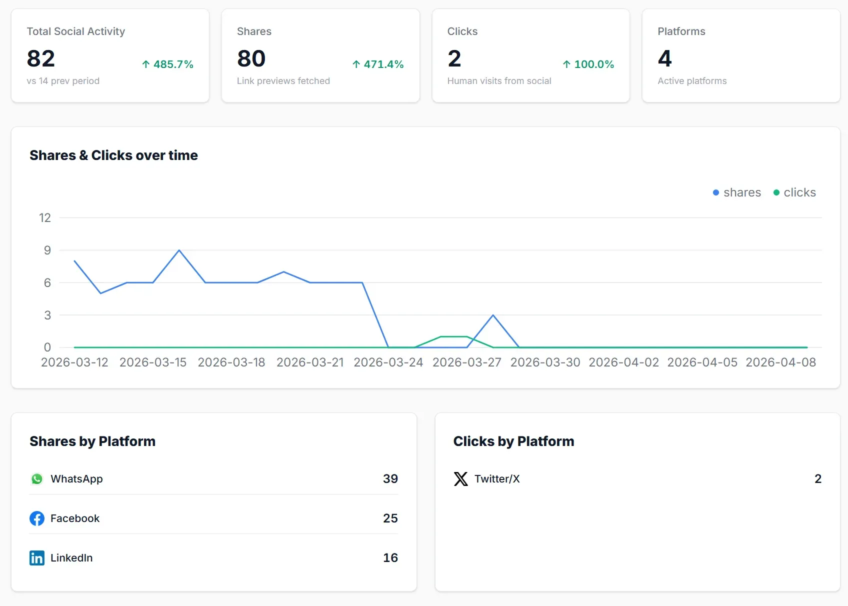Screen dimensions: 848x606
Task: Click the 471.4% growth percentage
Action: pyautogui.click(x=384, y=64)
